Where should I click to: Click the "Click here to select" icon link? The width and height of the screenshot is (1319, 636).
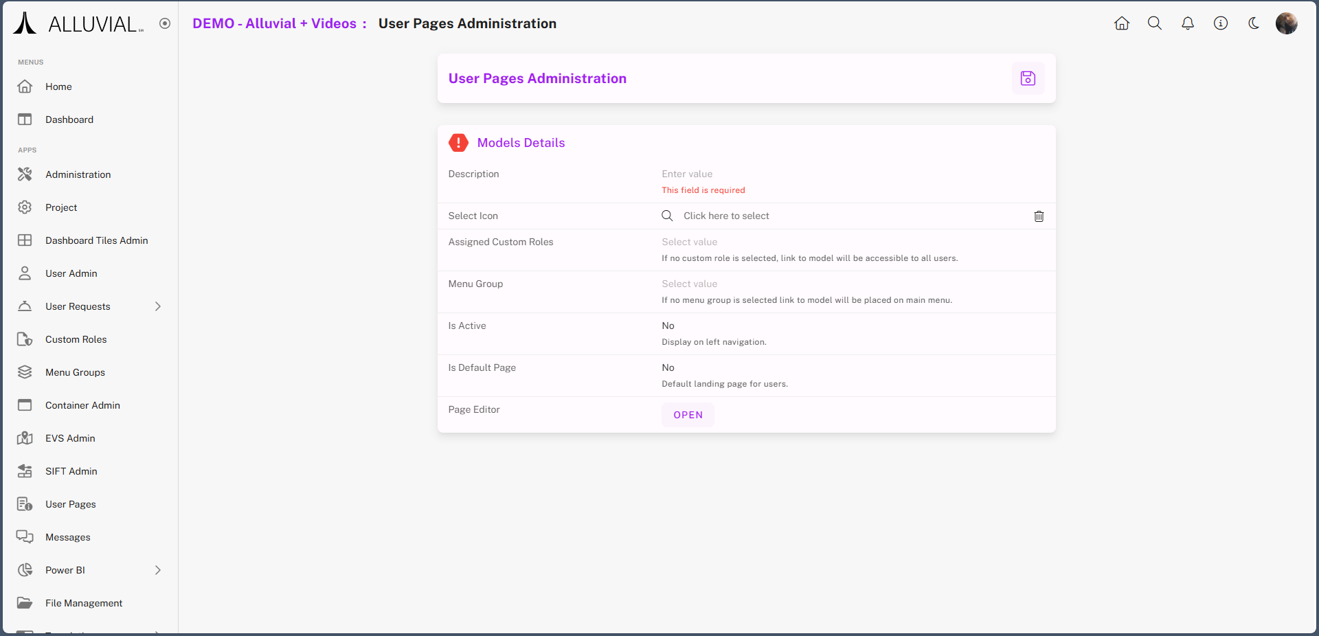tap(725, 216)
